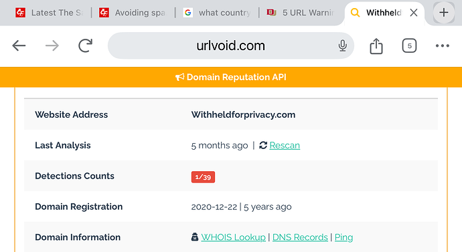Go back with the browser back arrow
The height and width of the screenshot is (252, 462).
click(19, 46)
